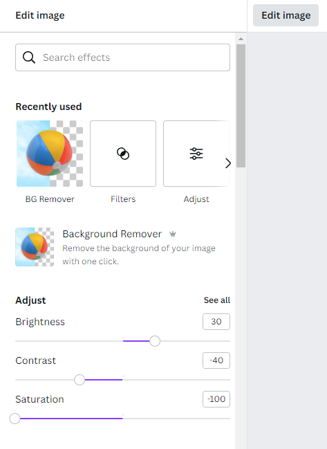Click the Edit image toolbar button
The height and width of the screenshot is (449, 327).
click(x=286, y=15)
